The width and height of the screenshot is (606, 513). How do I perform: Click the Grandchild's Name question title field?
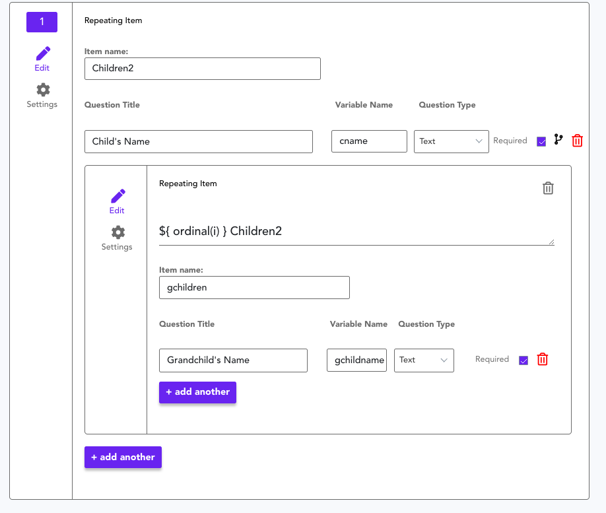click(233, 360)
